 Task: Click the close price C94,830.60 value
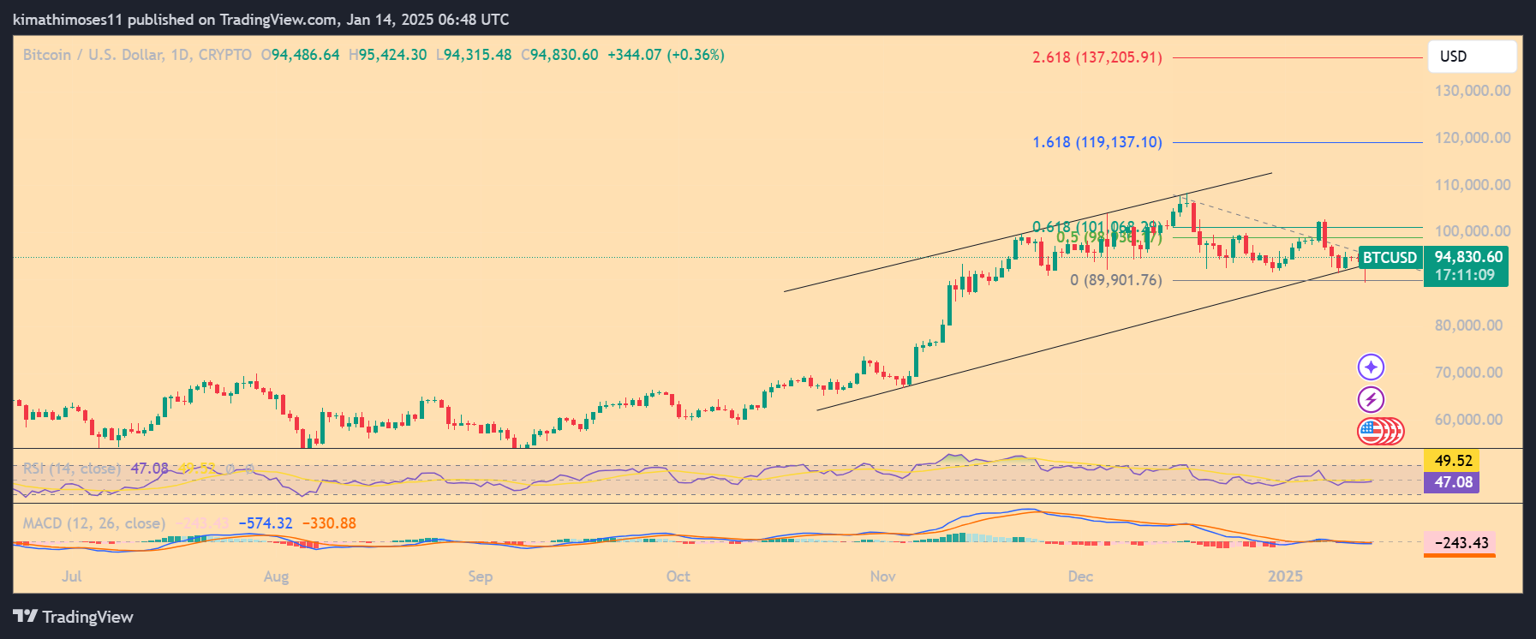coord(559,55)
